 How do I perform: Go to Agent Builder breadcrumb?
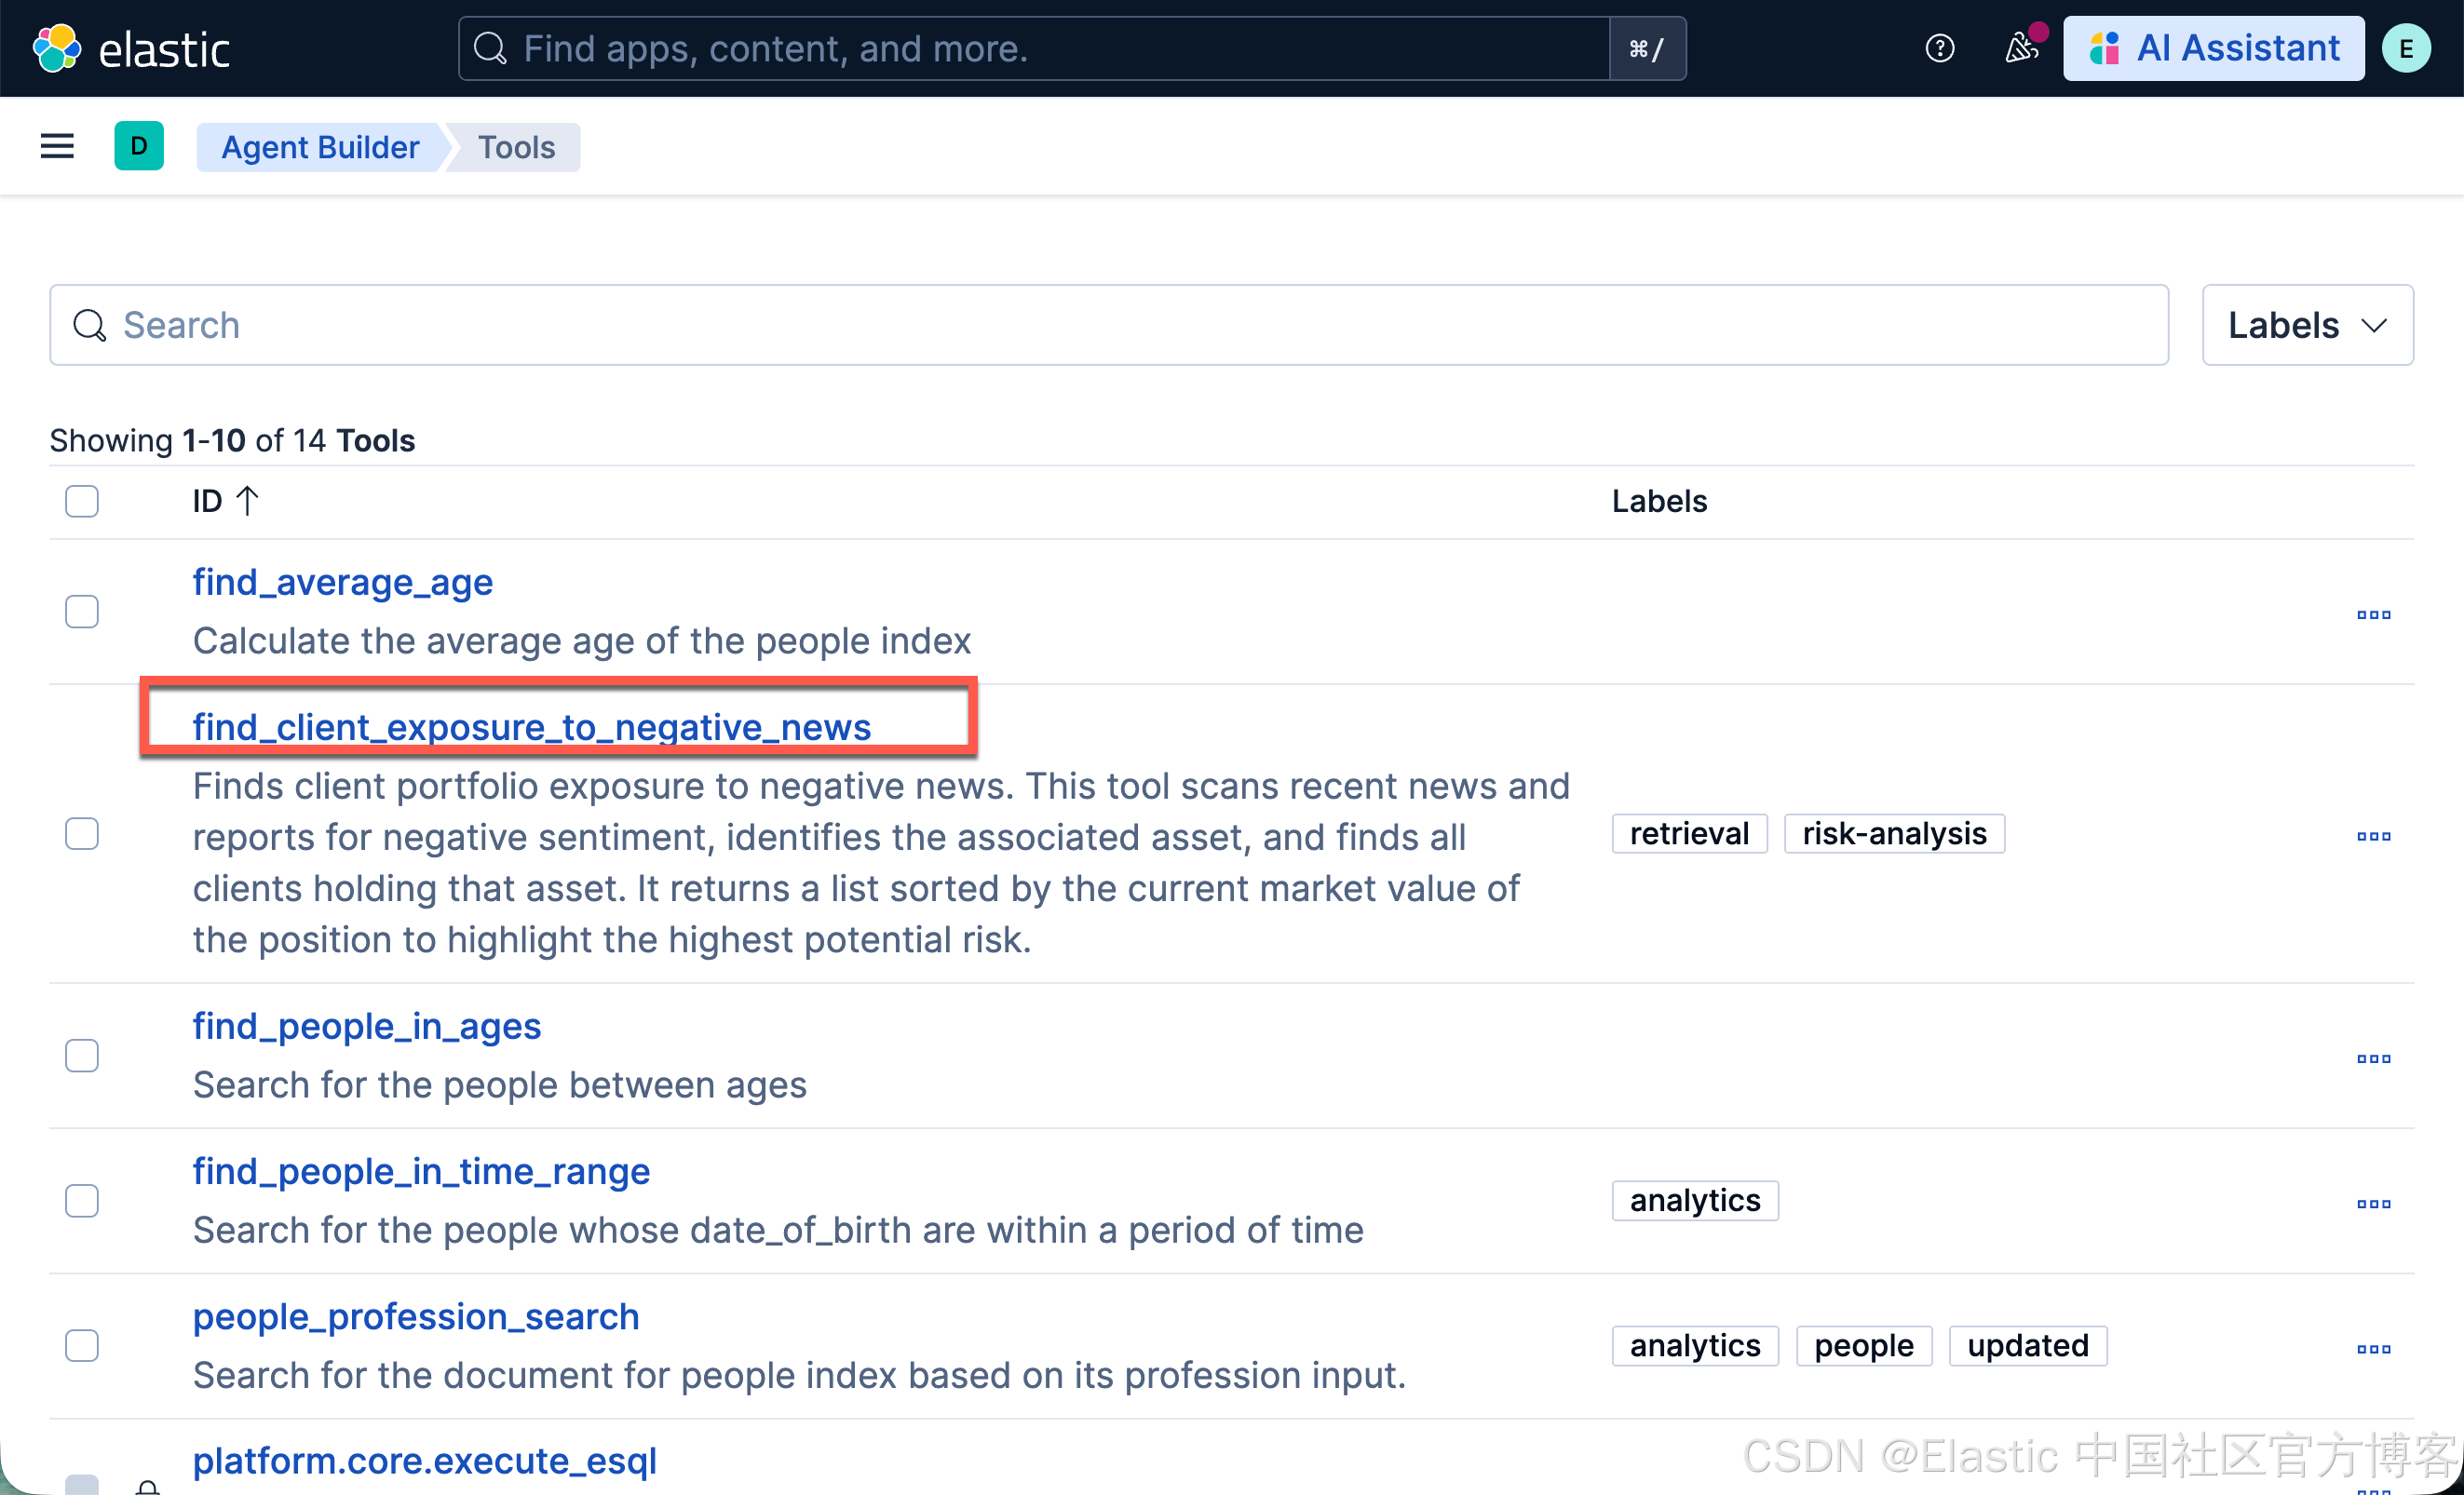click(320, 147)
